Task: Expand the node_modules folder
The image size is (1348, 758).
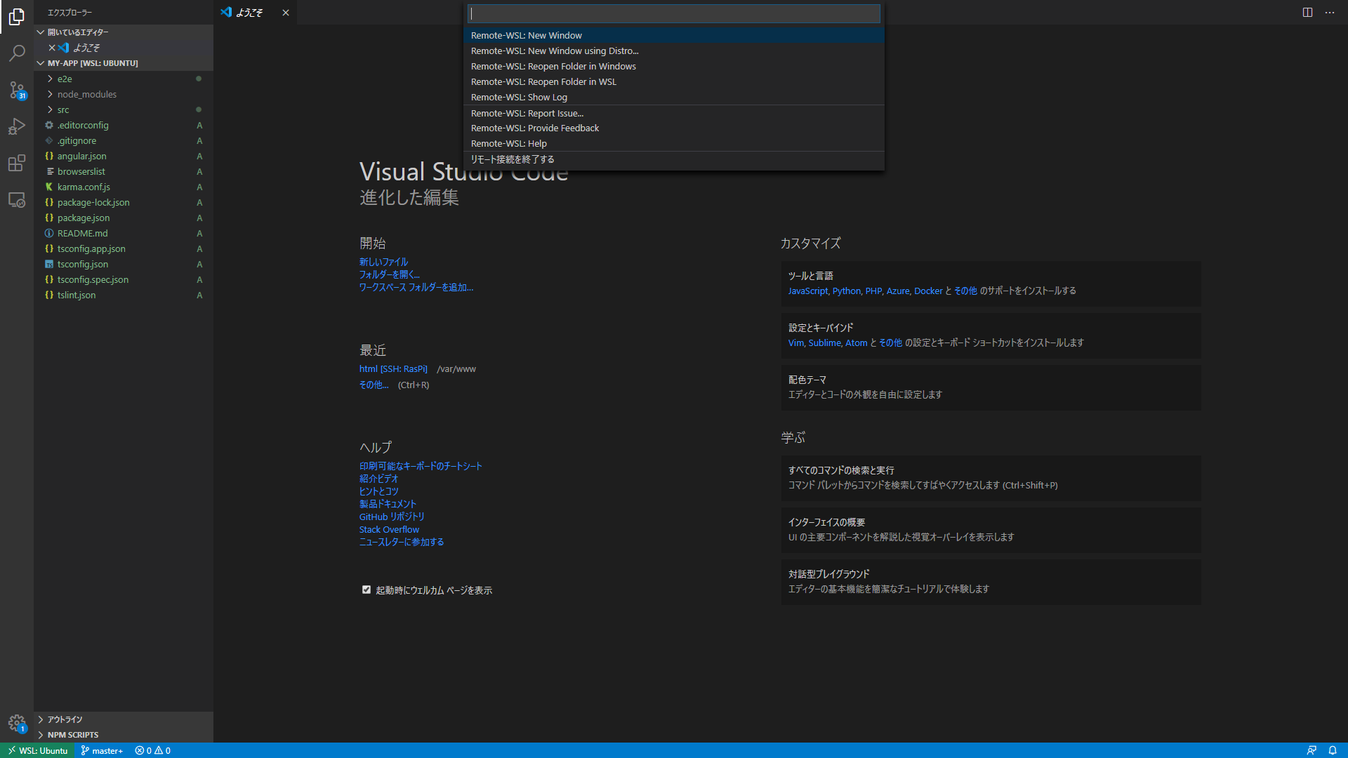Action: [x=86, y=95]
